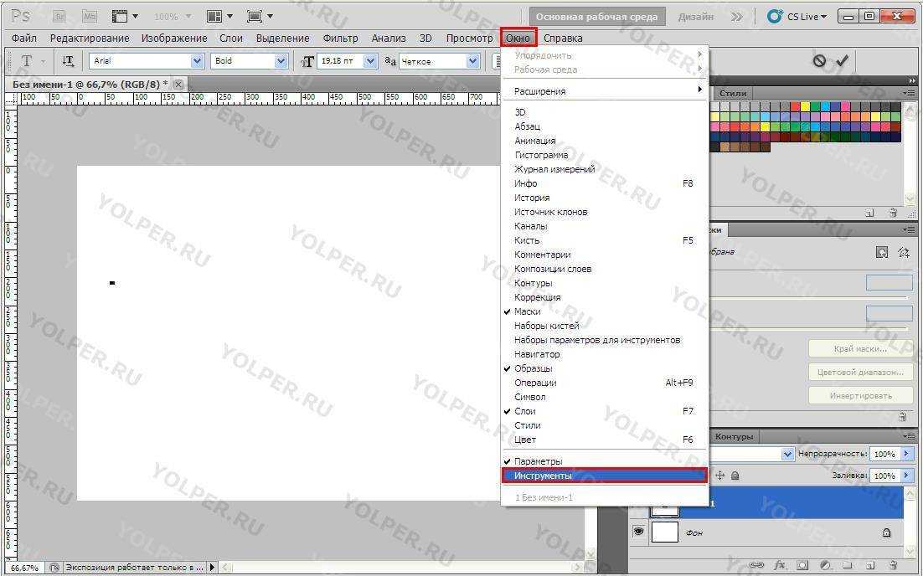Add a pixel mask in Masks panel
The width and height of the screenshot is (923, 576).
[882, 252]
